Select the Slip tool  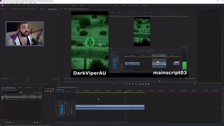[45, 91]
